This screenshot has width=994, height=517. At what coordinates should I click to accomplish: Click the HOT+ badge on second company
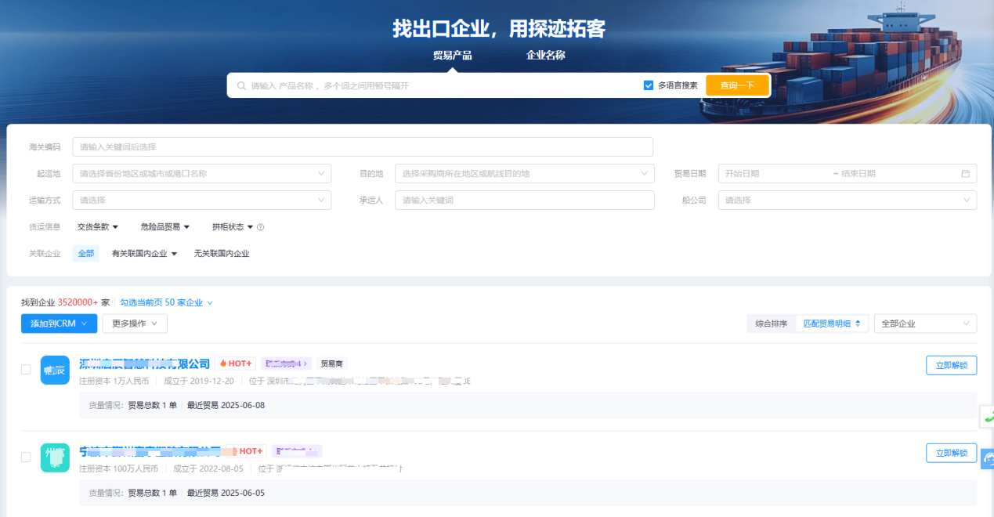pos(247,451)
